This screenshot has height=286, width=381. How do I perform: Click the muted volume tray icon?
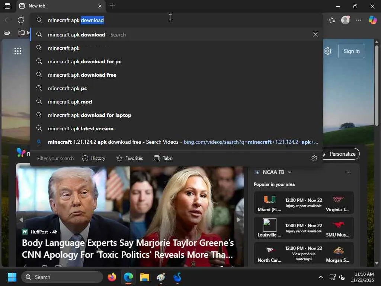pyautogui.click(x=342, y=277)
